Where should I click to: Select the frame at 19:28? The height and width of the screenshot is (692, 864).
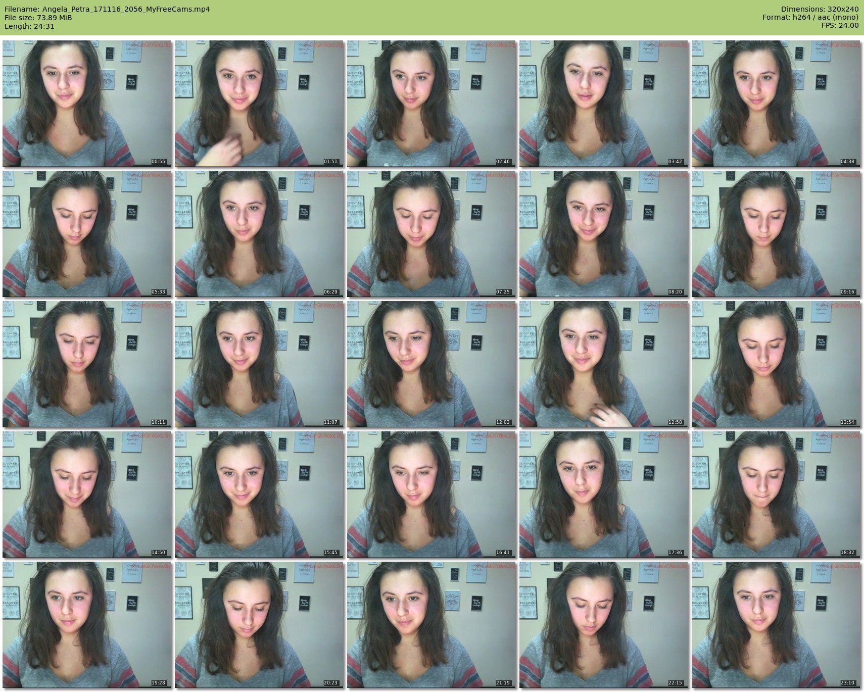[x=86, y=625]
